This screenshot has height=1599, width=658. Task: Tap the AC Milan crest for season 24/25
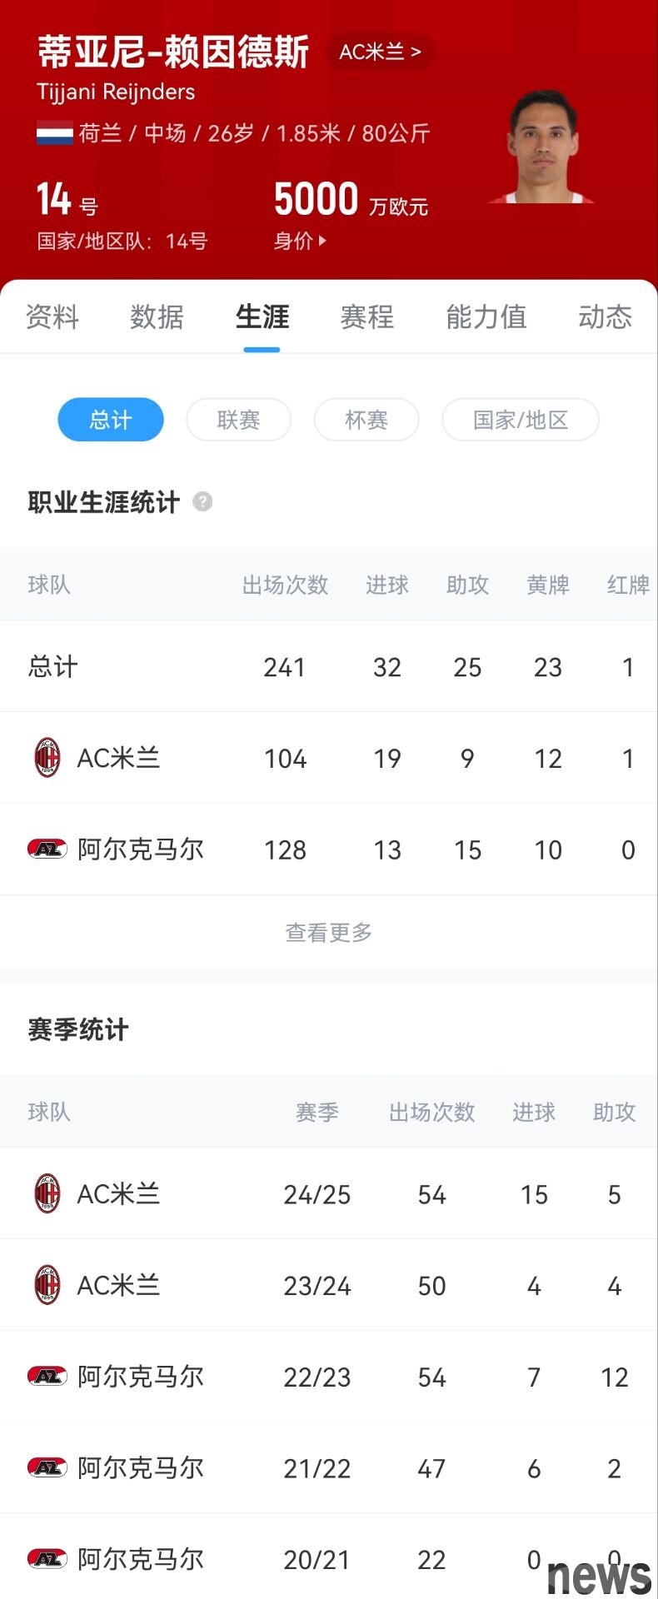pyautogui.click(x=47, y=1194)
